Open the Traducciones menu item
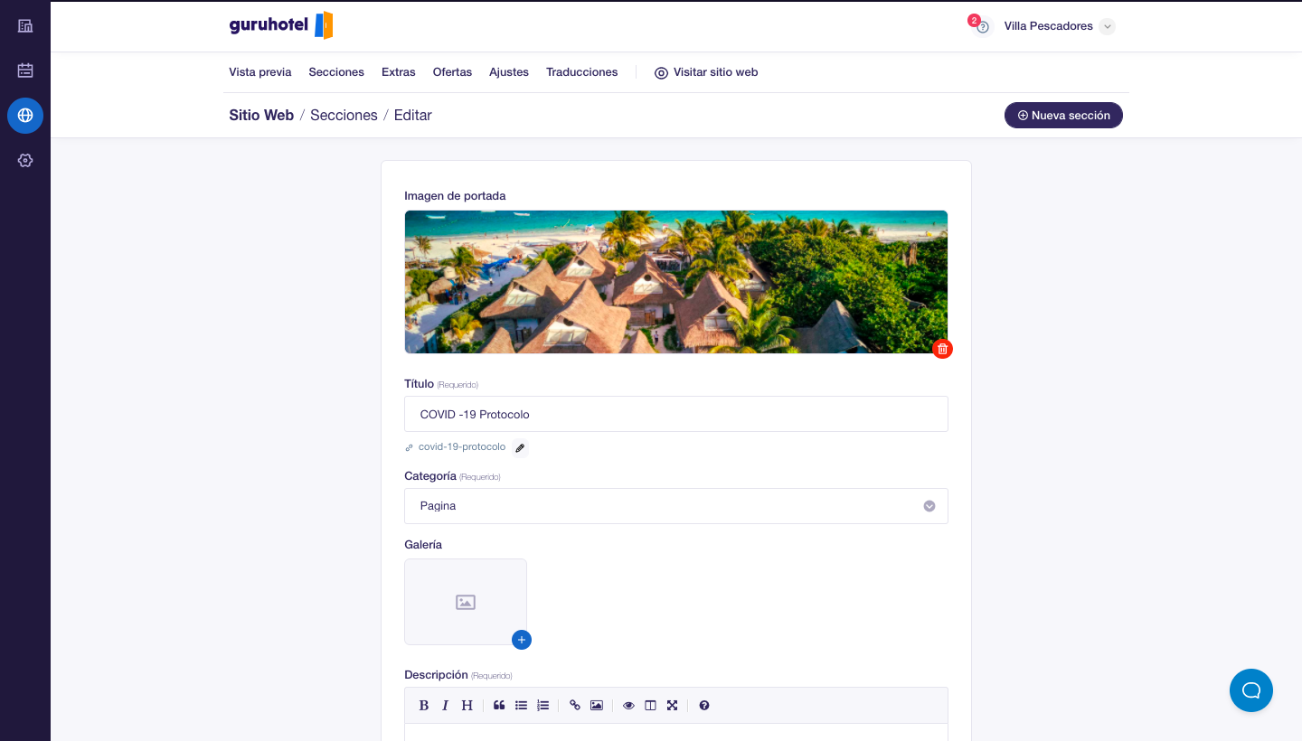 [x=582, y=72]
